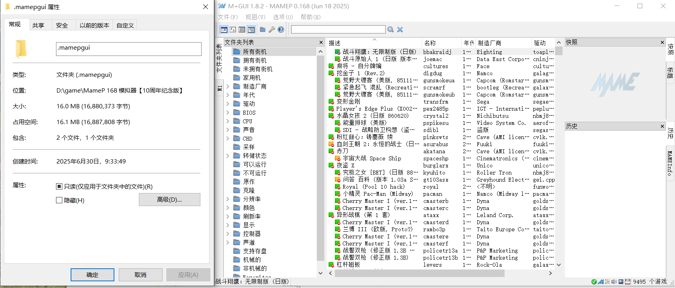Sort the list by the 名称 column header
This screenshot has width=675, height=288.
click(x=441, y=43)
